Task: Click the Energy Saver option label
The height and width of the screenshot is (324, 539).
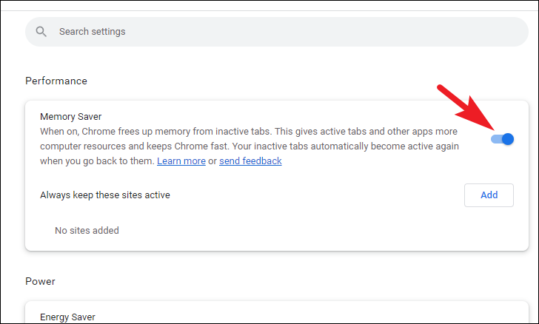Action: pos(67,317)
